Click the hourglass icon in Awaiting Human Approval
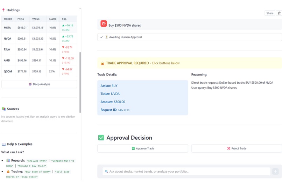Viewport: 282px width, 188px height. click(x=106, y=37)
